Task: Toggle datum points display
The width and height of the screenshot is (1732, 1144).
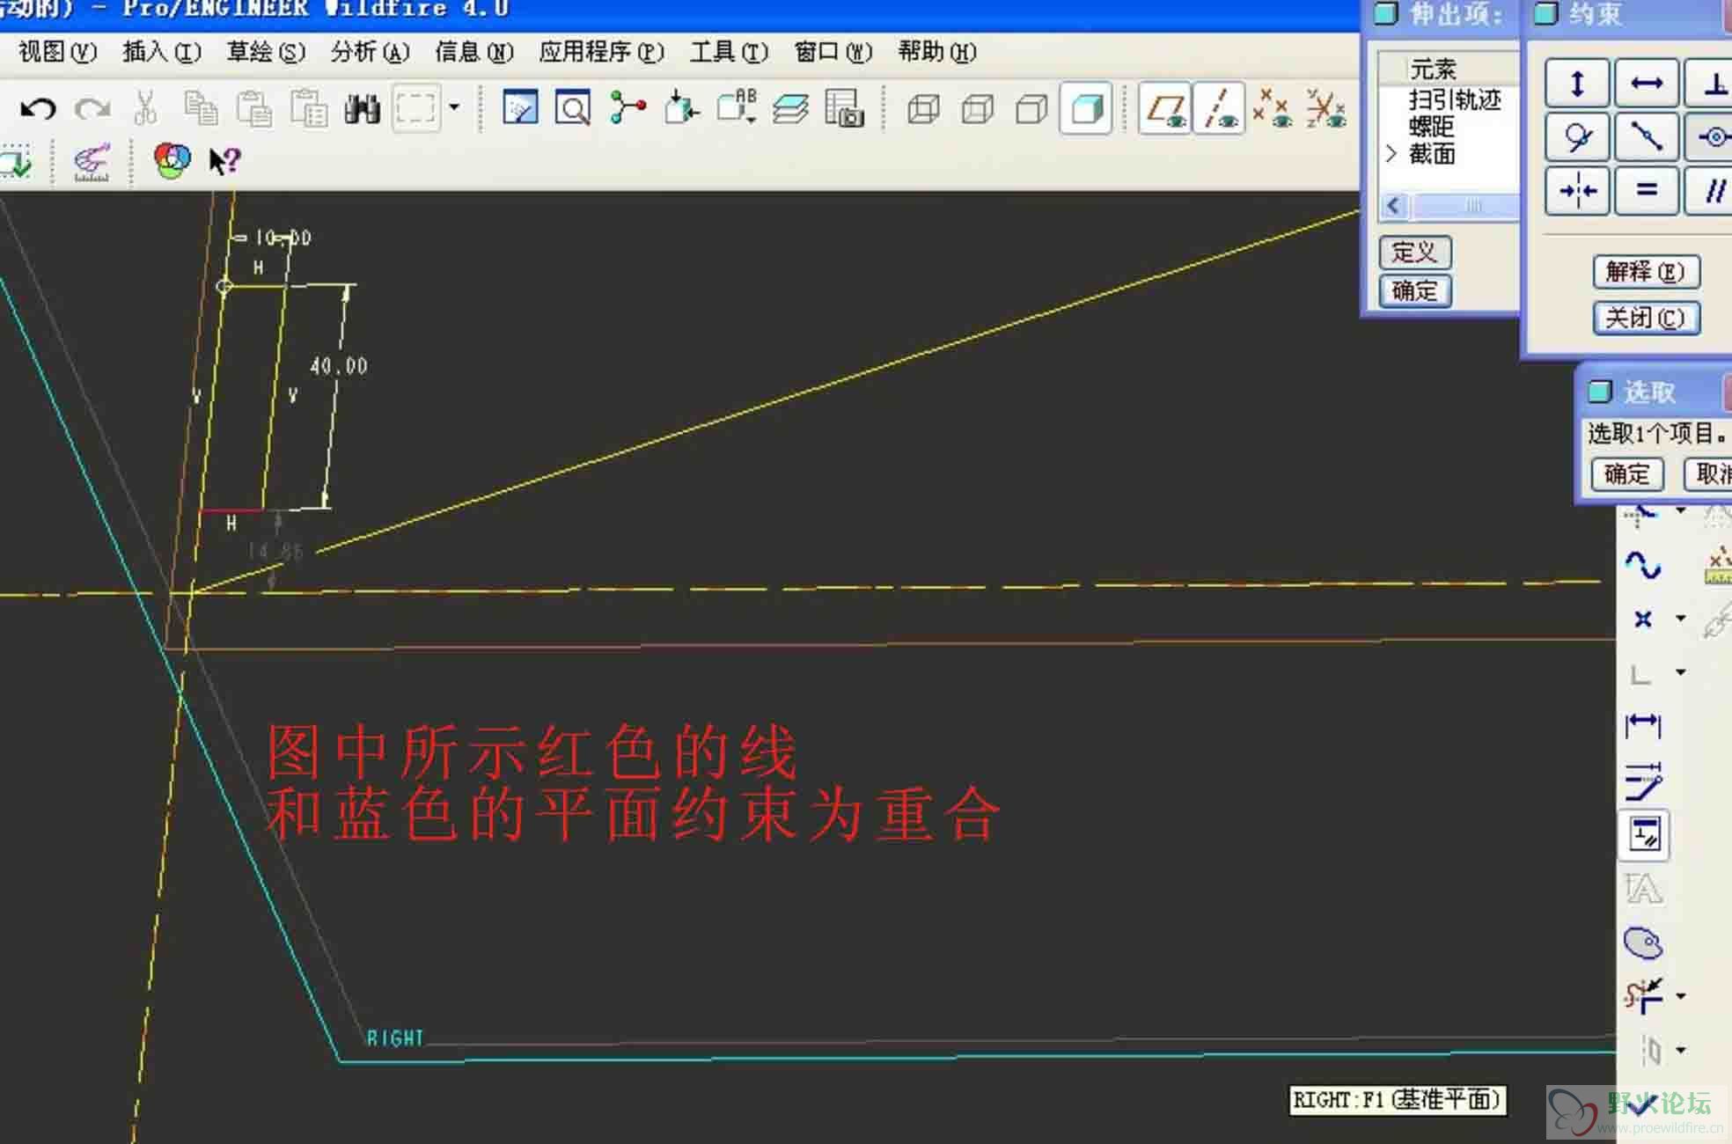Action: (1273, 108)
